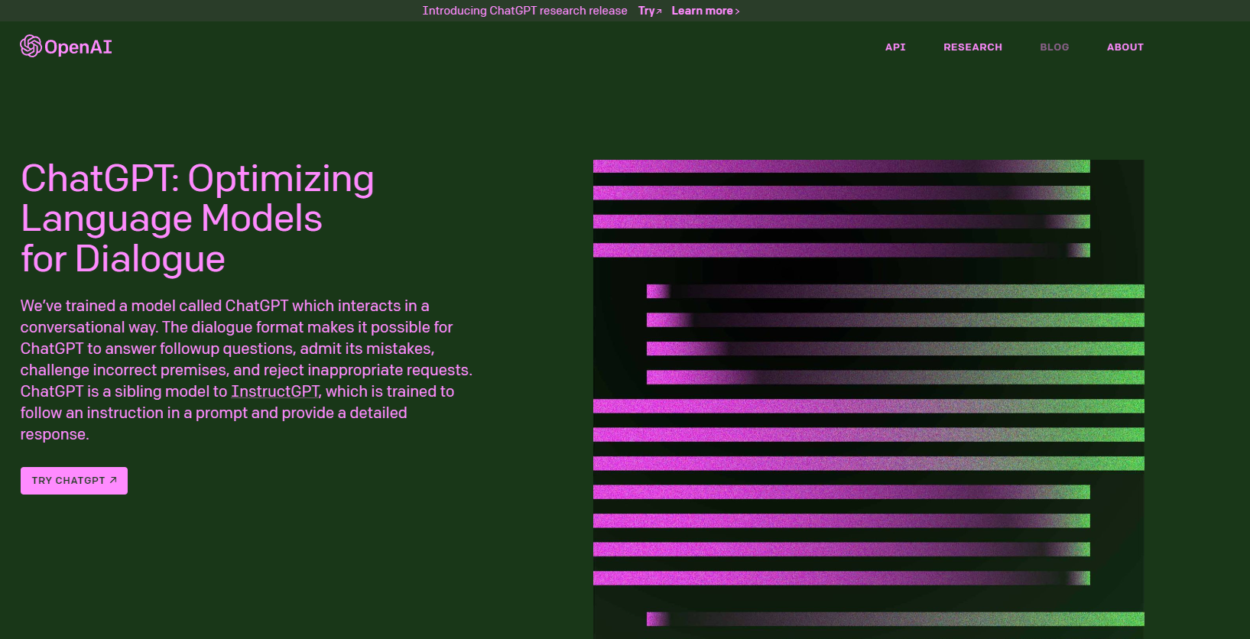
Task: Click the 'ChatGPT: Optimizing Language Models for Dialogue' heading
Action: coord(197,219)
